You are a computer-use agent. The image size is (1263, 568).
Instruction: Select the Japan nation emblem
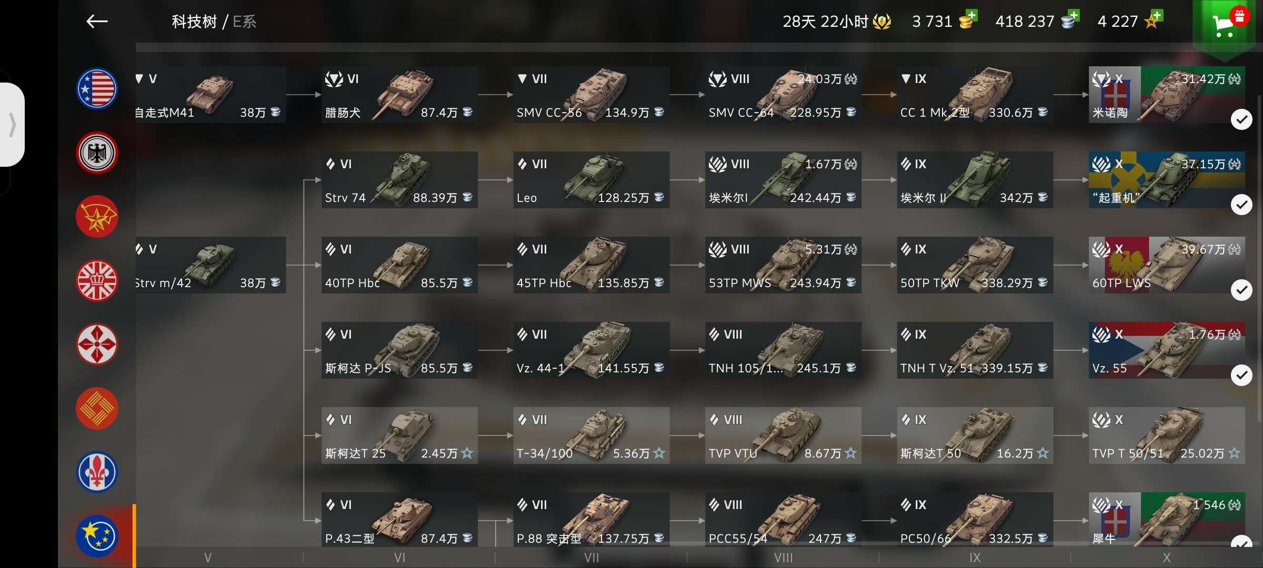click(x=97, y=344)
